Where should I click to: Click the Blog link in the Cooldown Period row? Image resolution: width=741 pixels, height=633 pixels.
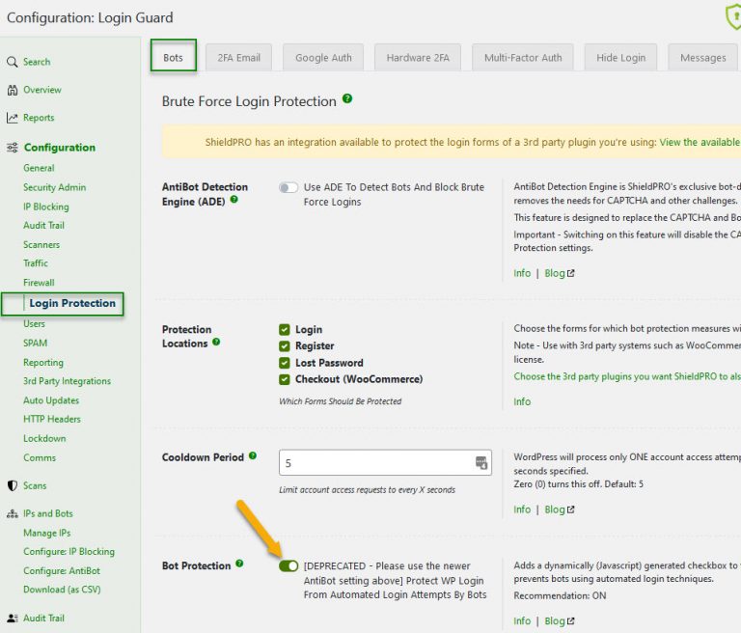(560, 509)
